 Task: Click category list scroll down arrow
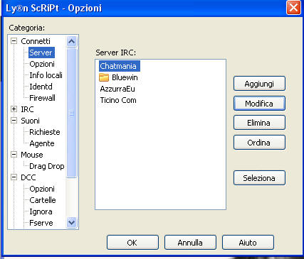71,222
